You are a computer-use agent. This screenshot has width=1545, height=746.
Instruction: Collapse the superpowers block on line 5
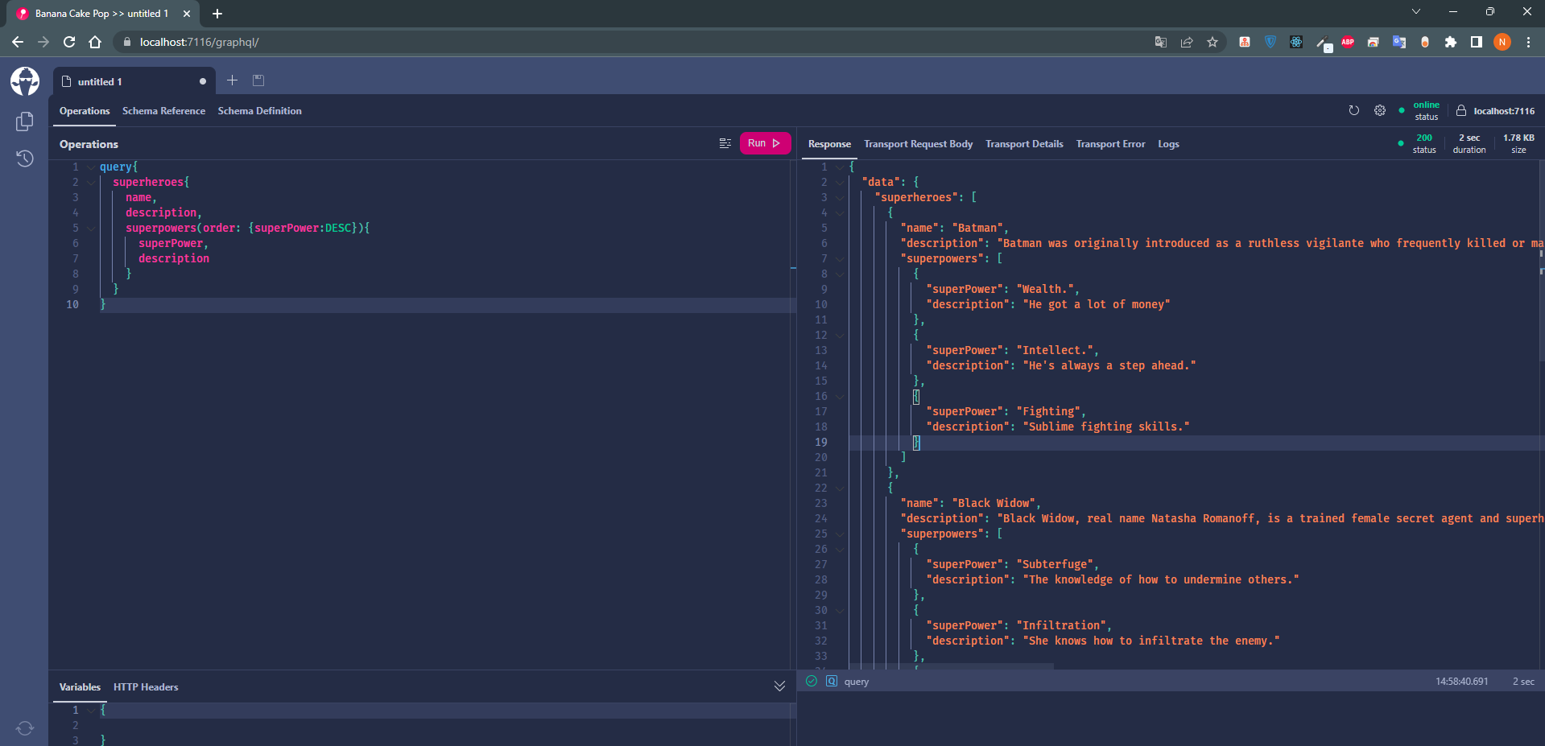pos(90,228)
